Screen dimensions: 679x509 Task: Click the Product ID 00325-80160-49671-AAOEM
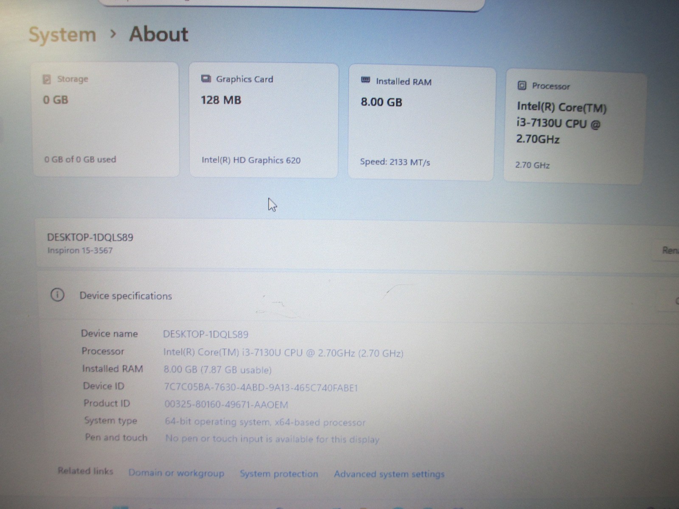(x=226, y=404)
